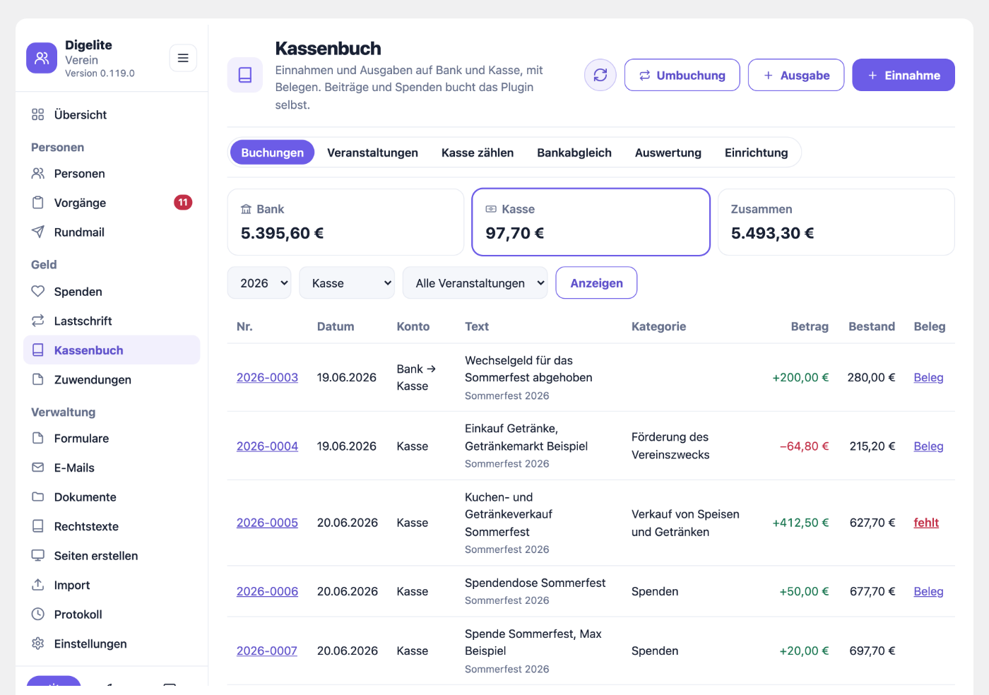Open the Dokumente section
Screen dimensions: 989x695
(112, 497)
